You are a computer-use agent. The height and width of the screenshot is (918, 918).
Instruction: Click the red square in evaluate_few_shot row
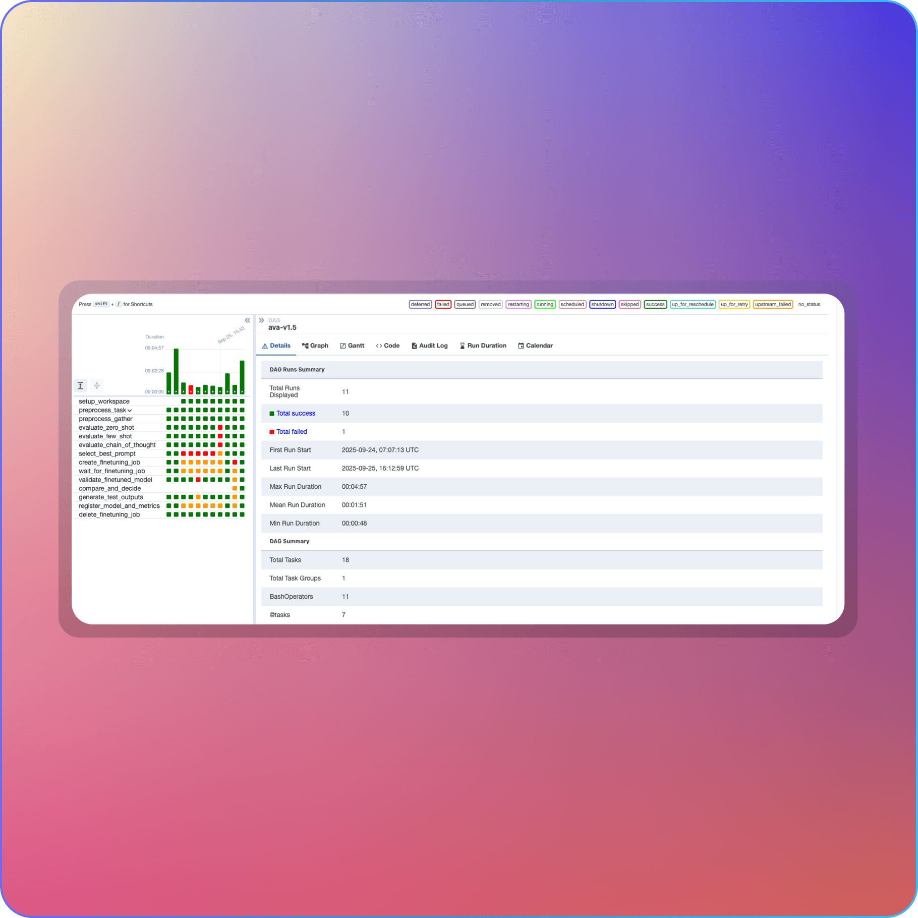click(x=220, y=436)
